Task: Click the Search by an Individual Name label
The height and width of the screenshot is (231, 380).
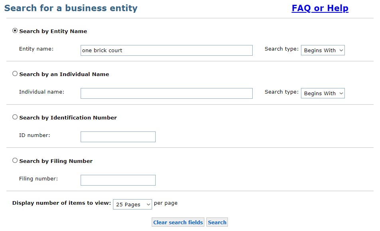Action: pyautogui.click(x=64, y=74)
